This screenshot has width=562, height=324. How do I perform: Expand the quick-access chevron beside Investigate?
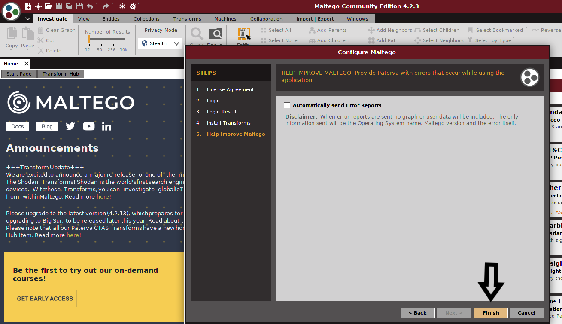pos(28,19)
